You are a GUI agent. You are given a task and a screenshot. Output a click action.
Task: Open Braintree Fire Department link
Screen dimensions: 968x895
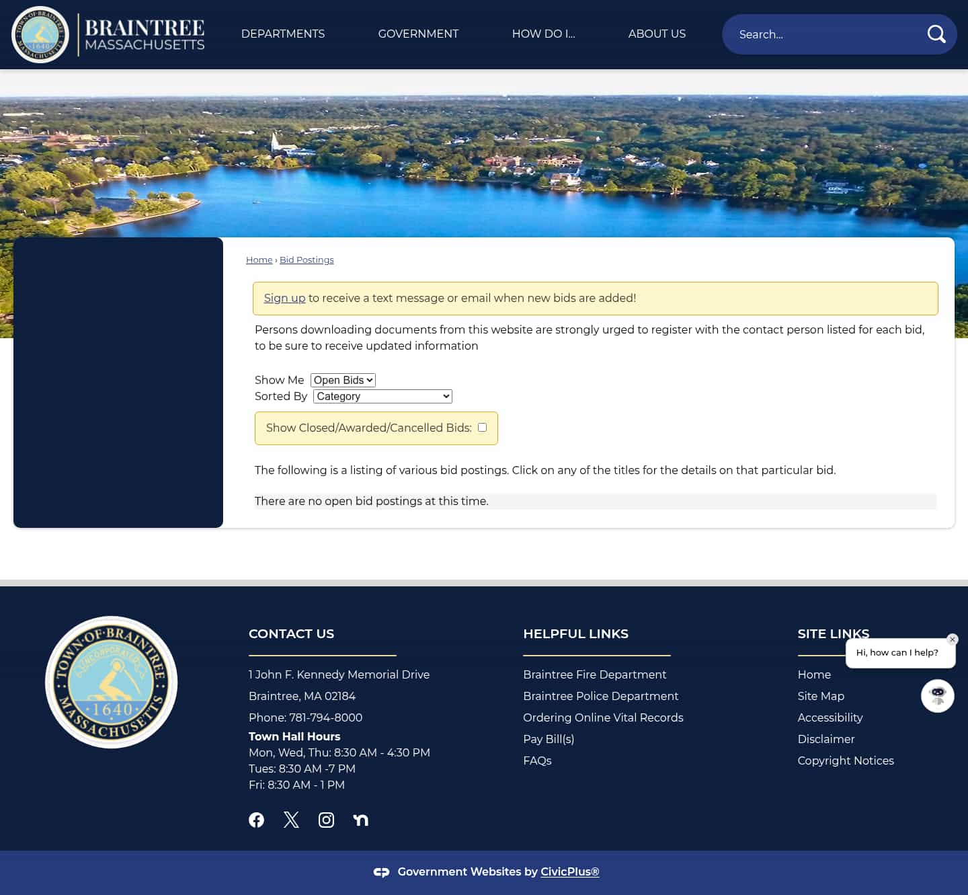595,674
